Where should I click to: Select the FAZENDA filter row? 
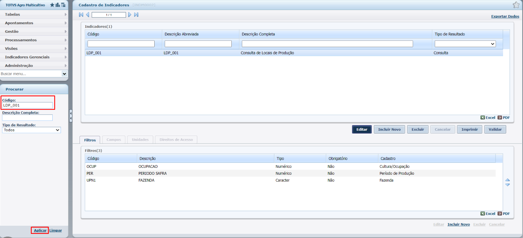click(290, 180)
